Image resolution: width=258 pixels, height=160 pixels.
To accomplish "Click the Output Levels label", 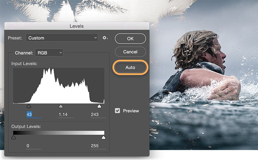I will pos(26,127).
